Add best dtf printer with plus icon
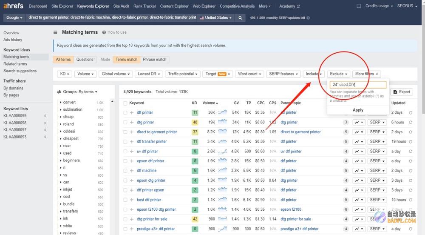The width and height of the screenshot is (425, 235). [132, 200]
